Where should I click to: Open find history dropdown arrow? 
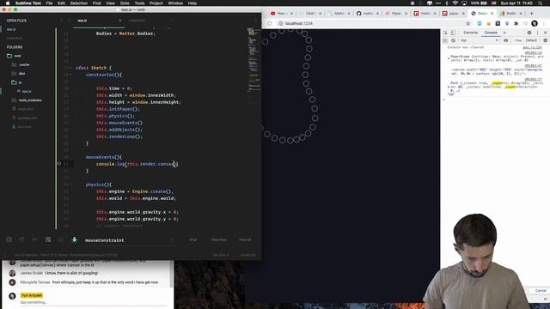pyautogui.click(x=172, y=240)
